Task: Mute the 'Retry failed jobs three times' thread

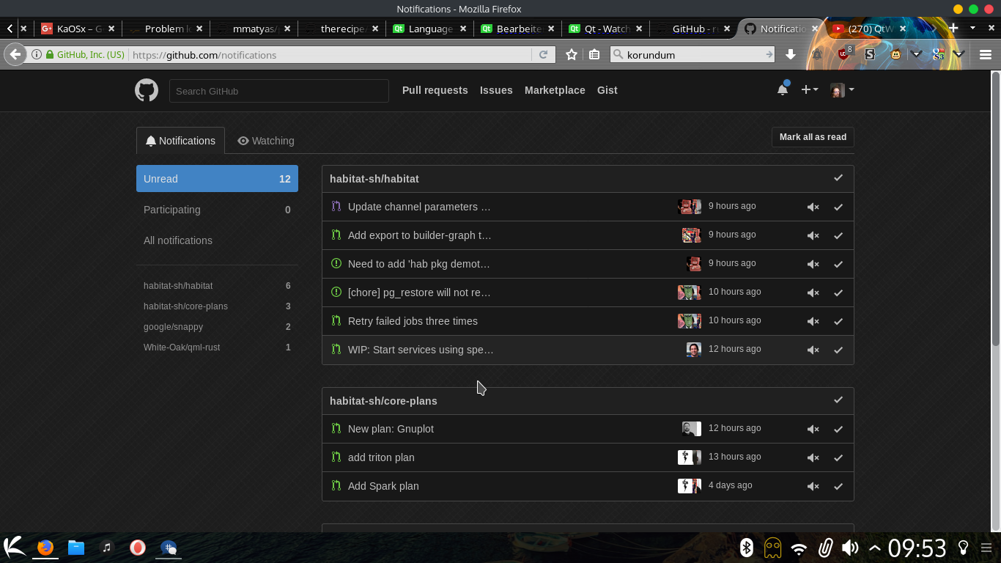Action: pos(813,321)
